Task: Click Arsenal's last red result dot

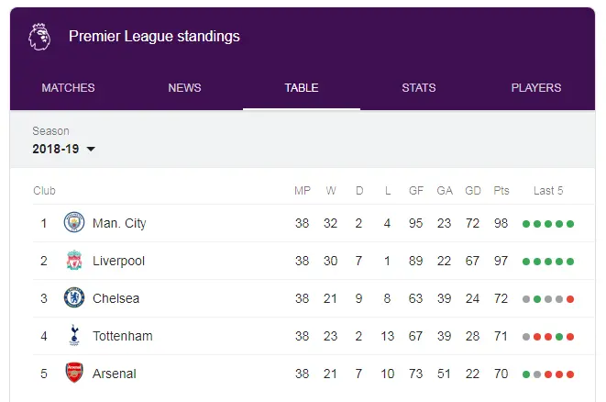Action: pos(570,374)
